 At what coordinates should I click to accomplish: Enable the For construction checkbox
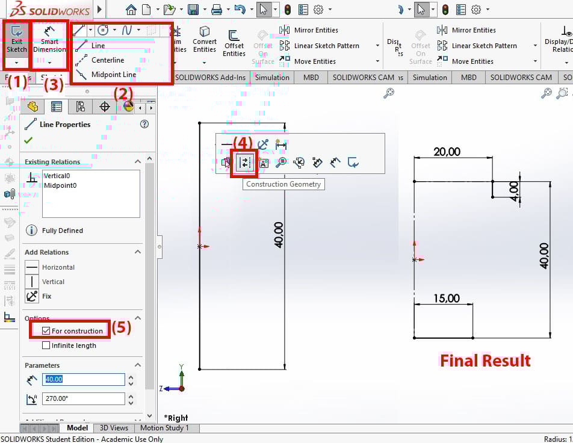click(x=46, y=330)
